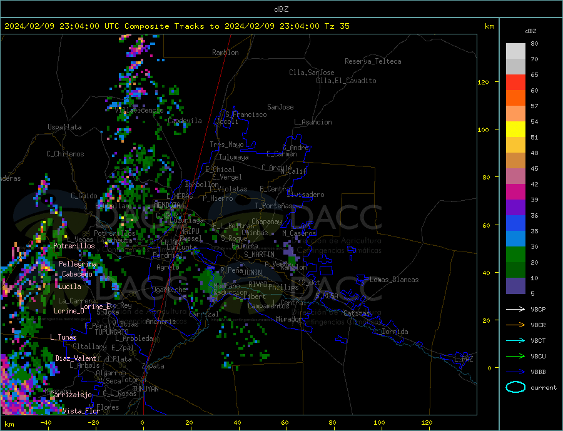This screenshot has width=563, height=431.
Task: Click the 'Vista_Flor' map label
Action: pyautogui.click(x=81, y=411)
